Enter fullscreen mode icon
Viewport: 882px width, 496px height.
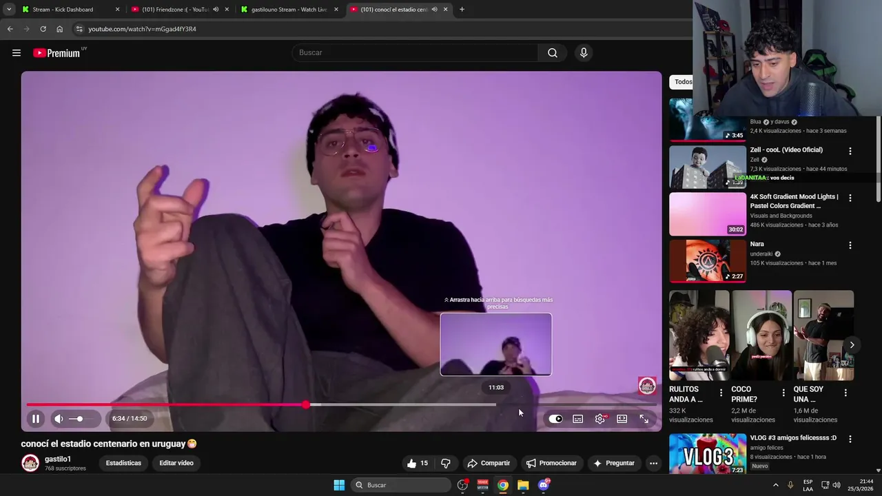pyautogui.click(x=644, y=419)
